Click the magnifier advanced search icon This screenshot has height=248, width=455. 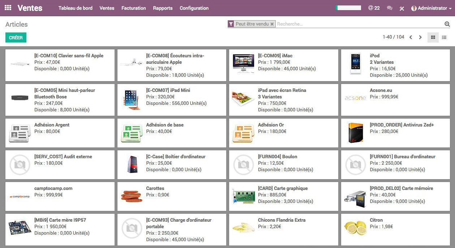pos(447,24)
